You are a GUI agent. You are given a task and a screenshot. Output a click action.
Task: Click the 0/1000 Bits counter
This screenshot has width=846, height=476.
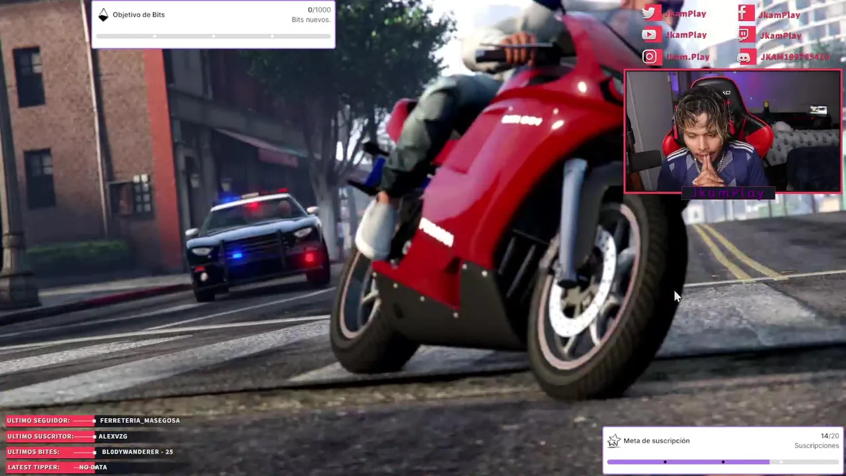(319, 10)
